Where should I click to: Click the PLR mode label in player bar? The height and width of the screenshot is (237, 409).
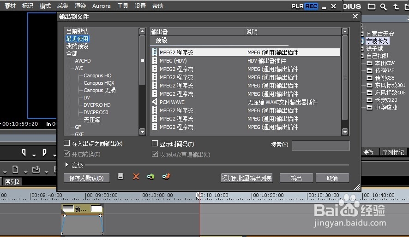(x=297, y=6)
